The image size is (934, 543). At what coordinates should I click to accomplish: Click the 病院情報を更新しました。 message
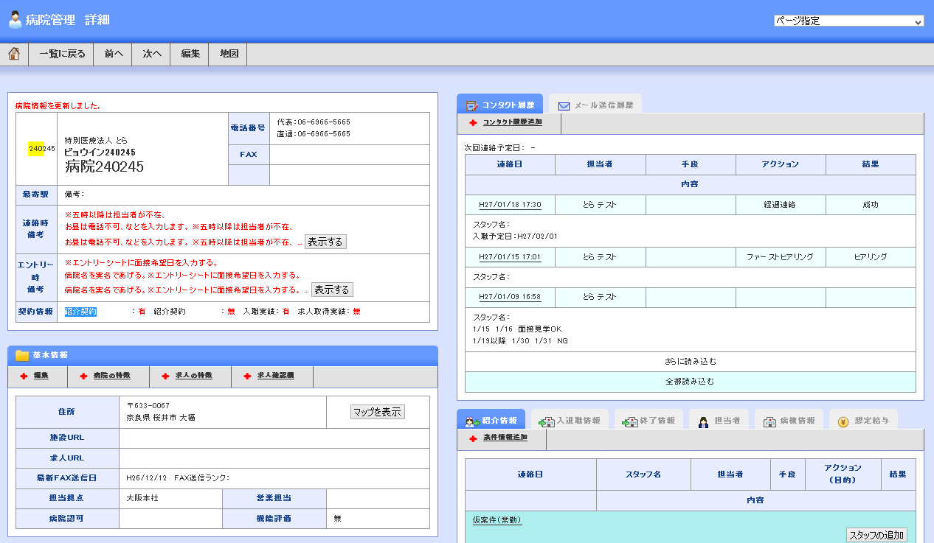coord(58,106)
